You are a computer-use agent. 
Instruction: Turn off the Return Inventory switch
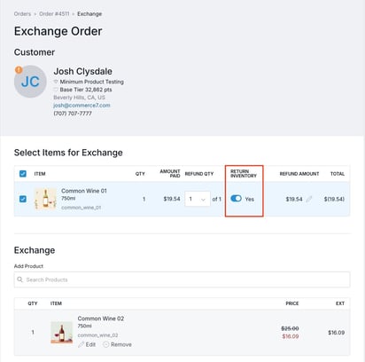(x=236, y=199)
